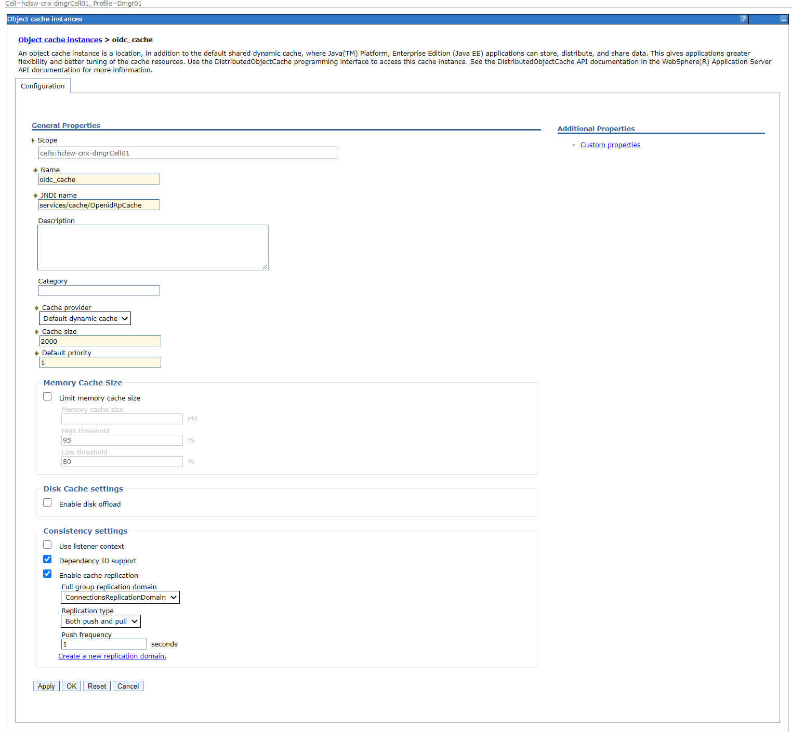Image resolution: width=792 pixels, height=738 pixels.
Task: Disable Enable cache replication
Action: point(47,574)
